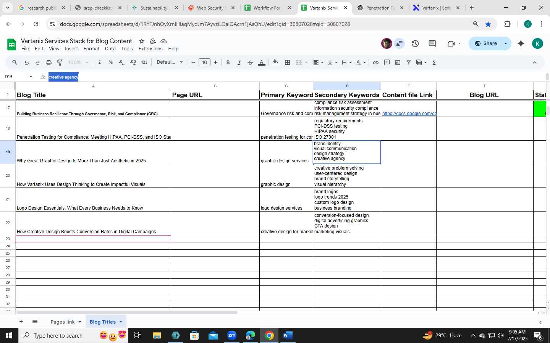Select the column D header
The image size is (550, 343).
click(x=347, y=86)
